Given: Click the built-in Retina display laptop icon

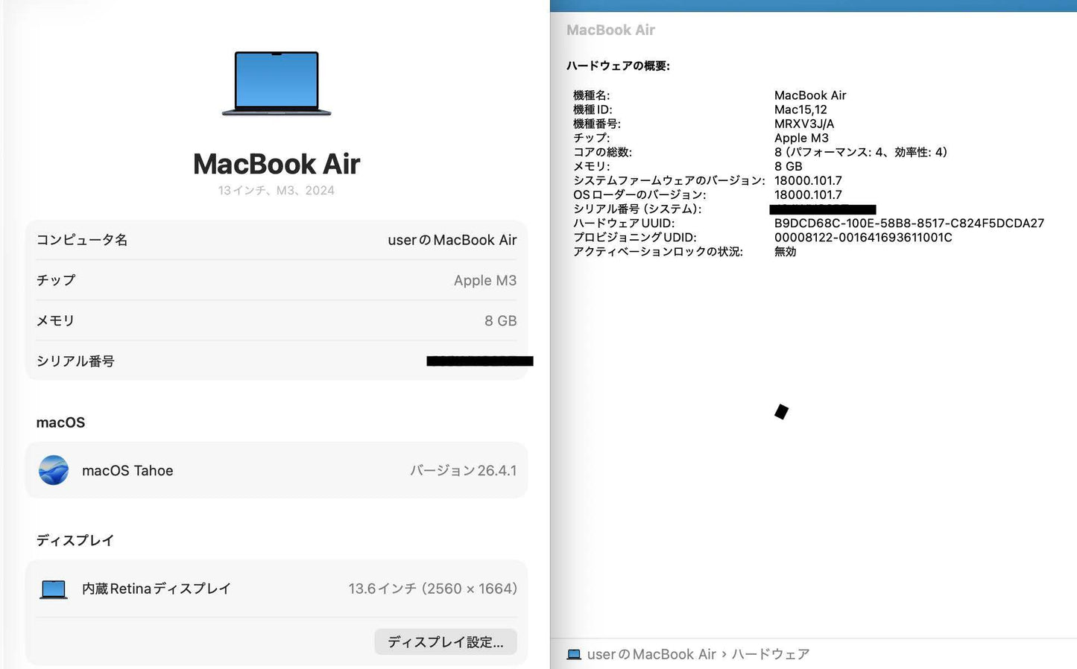Looking at the screenshot, I should (x=54, y=589).
